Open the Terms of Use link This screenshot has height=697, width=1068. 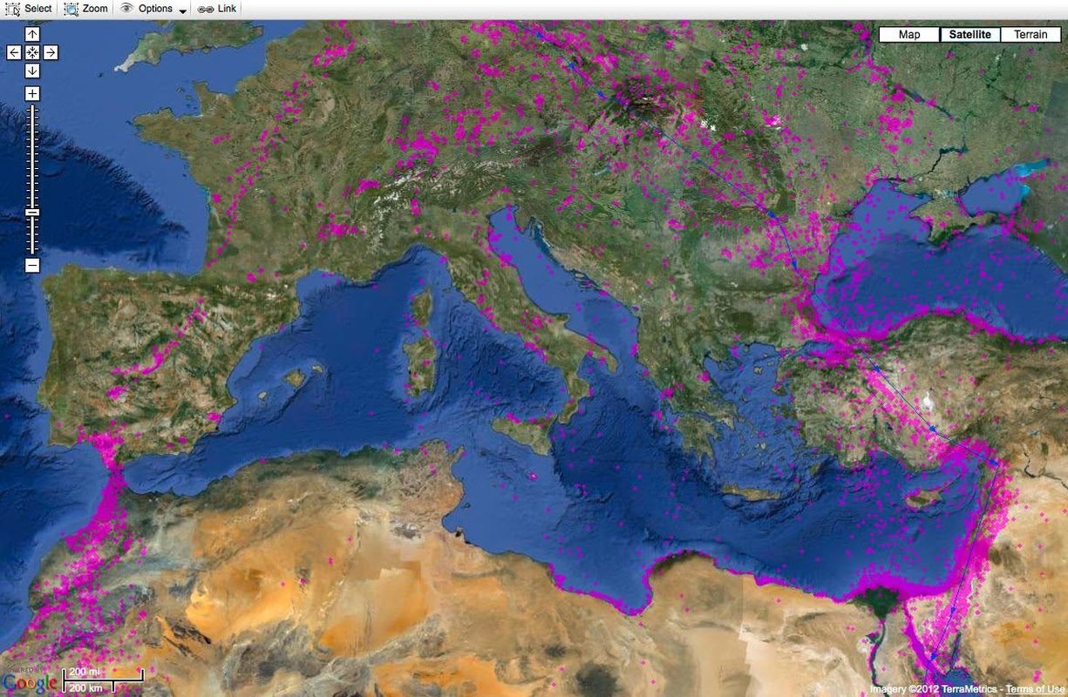pos(1036,689)
